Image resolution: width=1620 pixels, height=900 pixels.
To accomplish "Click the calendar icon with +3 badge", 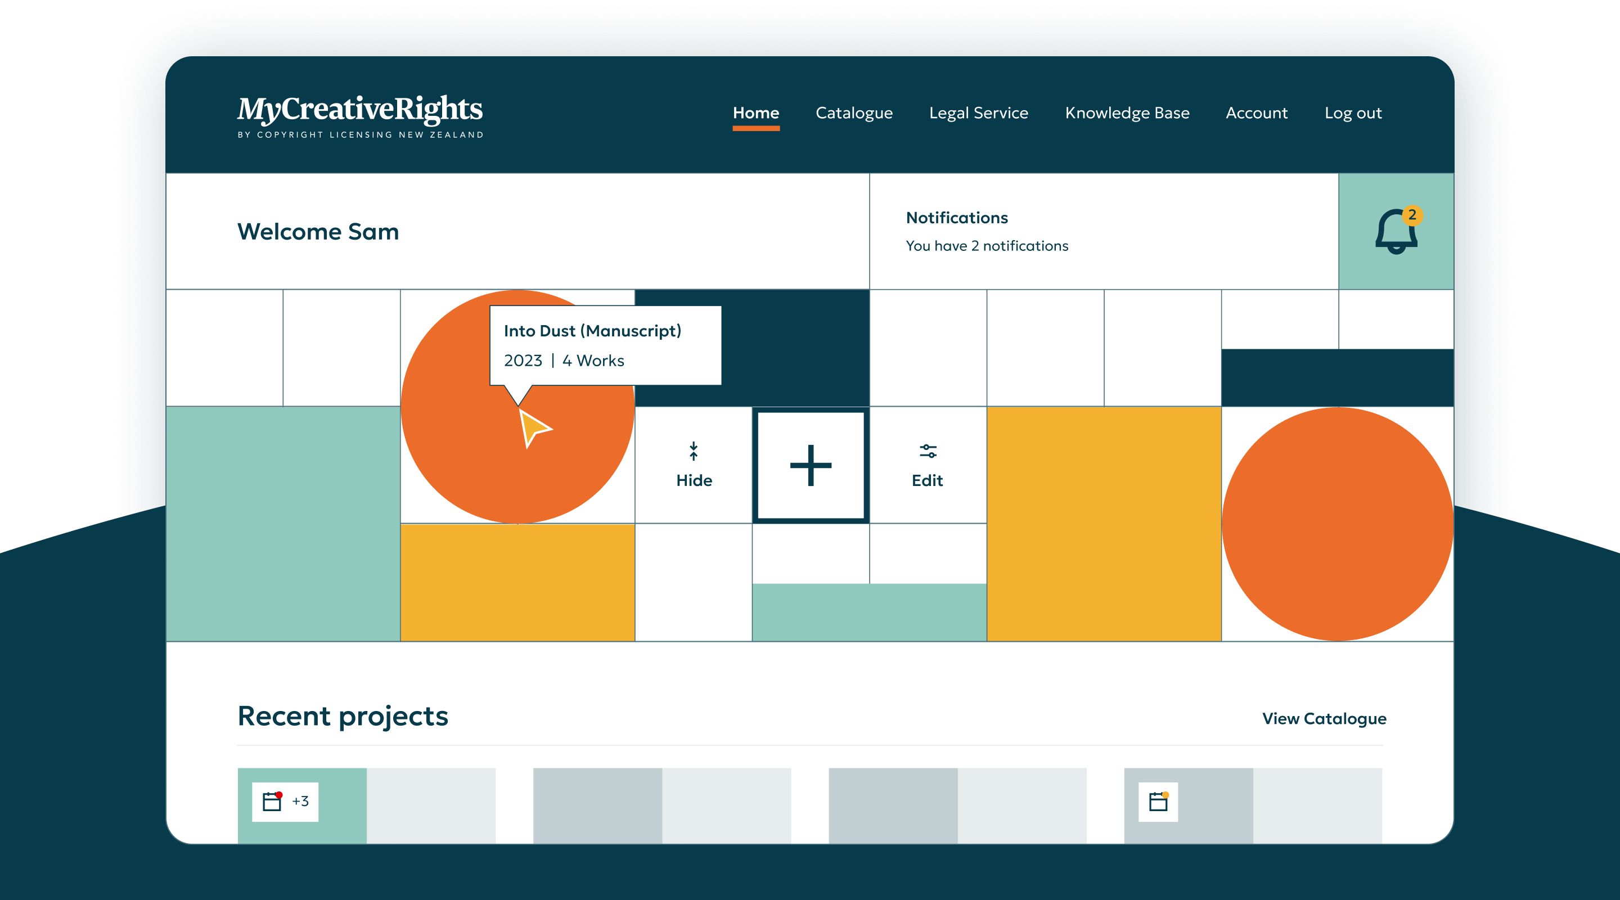I will 272,801.
